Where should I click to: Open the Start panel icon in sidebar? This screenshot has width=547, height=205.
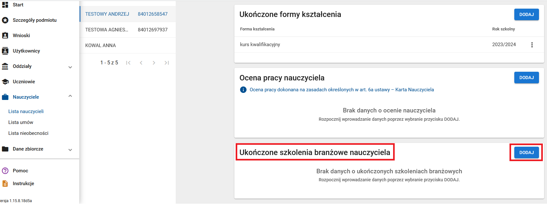point(6,5)
